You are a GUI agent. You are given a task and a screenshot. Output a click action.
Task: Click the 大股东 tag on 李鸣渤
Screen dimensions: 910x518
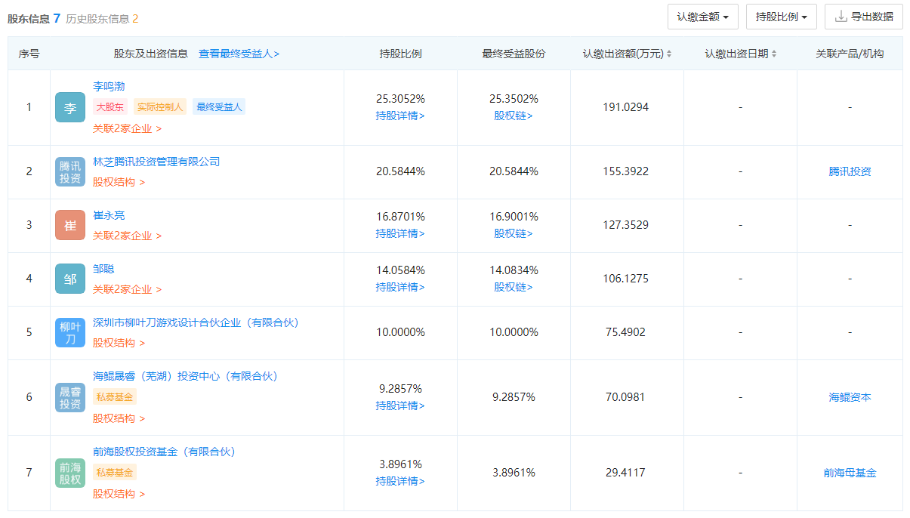110,107
